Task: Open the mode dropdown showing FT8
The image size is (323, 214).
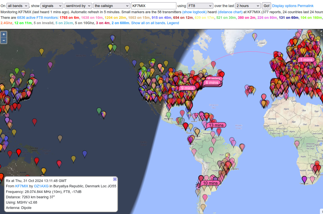Action: (x=200, y=6)
